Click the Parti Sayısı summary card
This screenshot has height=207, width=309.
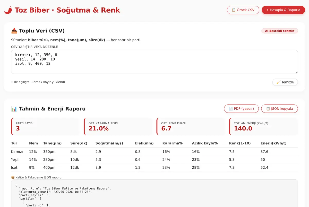click(x=45, y=126)
